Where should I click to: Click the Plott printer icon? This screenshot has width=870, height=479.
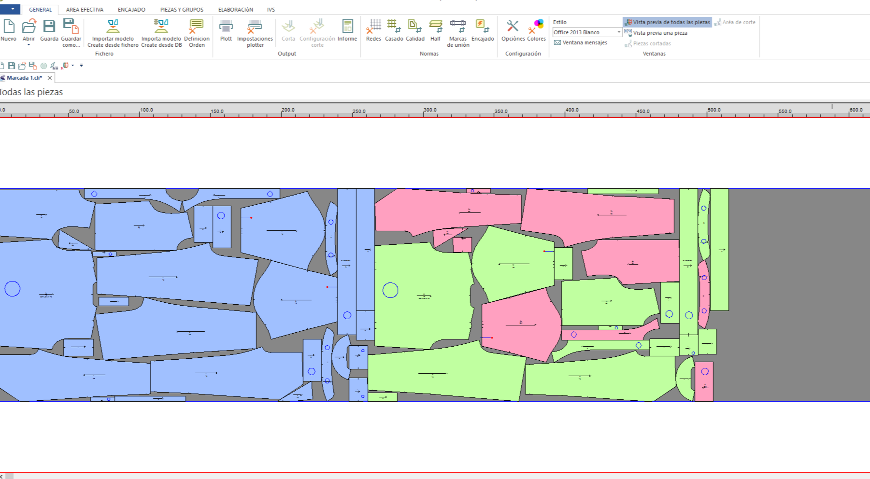tap(226, 27)
